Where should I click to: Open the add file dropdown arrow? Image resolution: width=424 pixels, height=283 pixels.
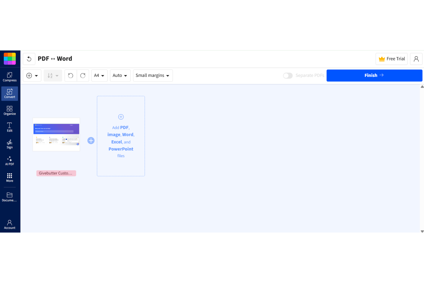pos(36,75)
